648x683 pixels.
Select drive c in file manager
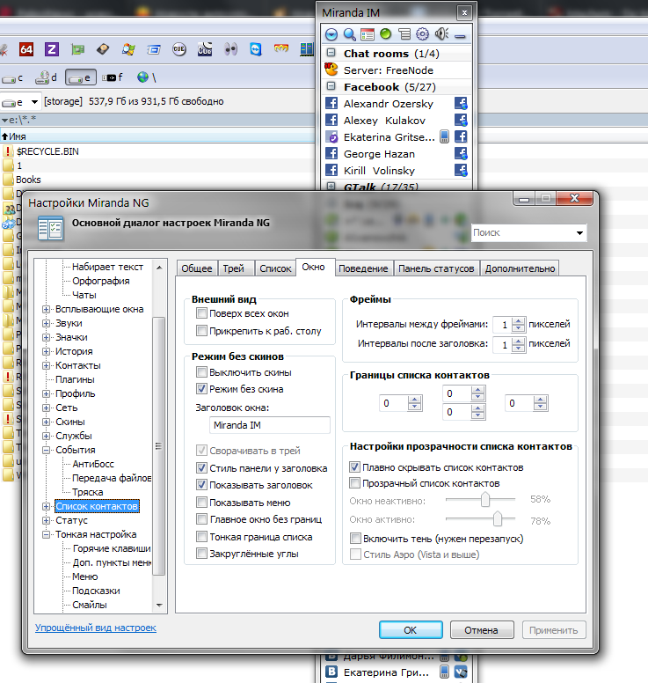pos(12,78)
